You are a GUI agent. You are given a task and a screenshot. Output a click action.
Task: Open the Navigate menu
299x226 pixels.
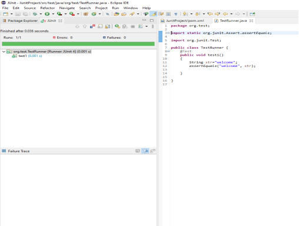pyautogui.click(x=67, y=8)
